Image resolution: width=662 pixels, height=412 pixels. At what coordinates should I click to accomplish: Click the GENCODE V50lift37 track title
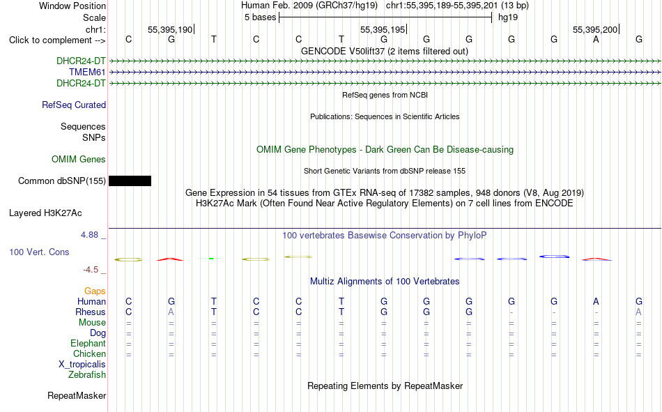385,51
